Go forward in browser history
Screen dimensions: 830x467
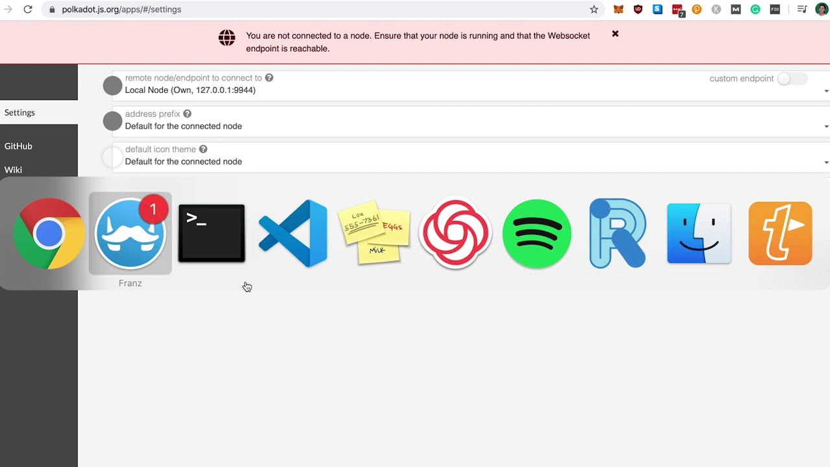pyautogui.click(x=8, y=9)
